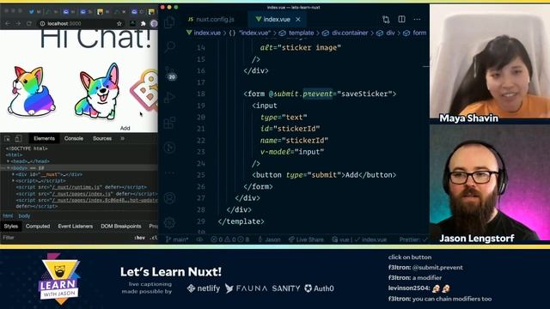
Task: Click the /_nuxt/pages/index.js script link
Action: 82,194
